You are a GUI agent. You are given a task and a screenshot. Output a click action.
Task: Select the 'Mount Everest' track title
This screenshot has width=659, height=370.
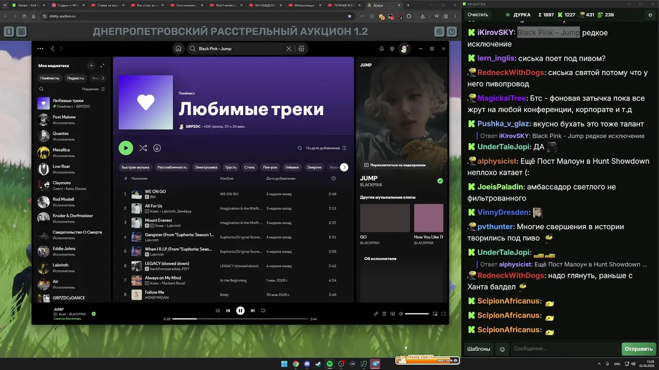pyautogui.click(x=159, y=220)
